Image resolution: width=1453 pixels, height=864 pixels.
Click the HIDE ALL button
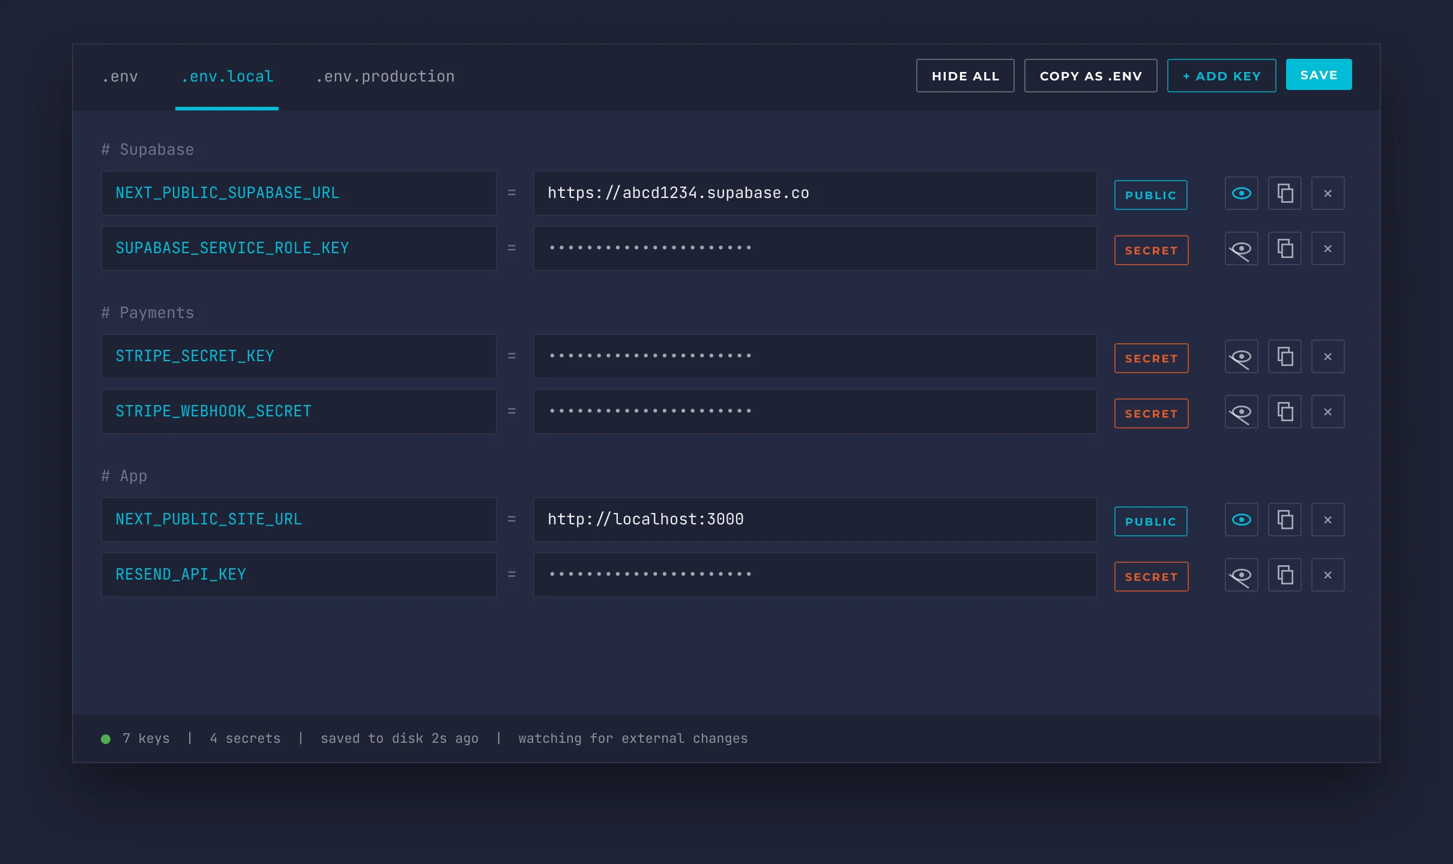point(965,76)
